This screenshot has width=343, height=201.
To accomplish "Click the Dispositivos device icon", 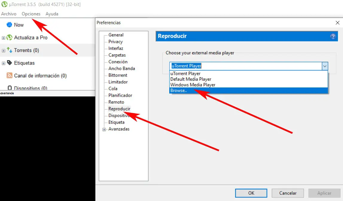I will [10, 88].
